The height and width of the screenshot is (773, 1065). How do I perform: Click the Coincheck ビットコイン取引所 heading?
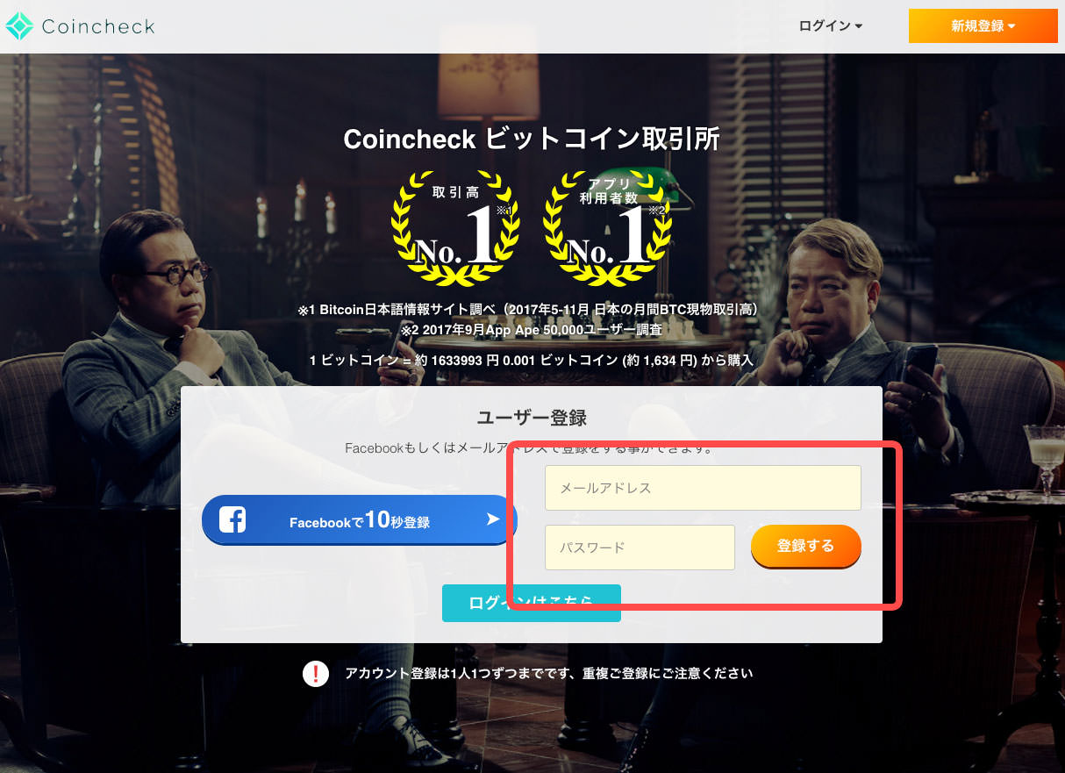coord(532,139)
